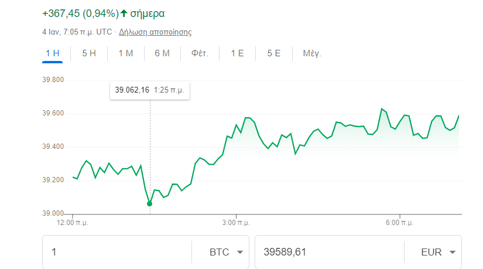Click the 6:00 π.μ. axis label
Viewport: 483px width, 269px height.
pyautogui.click(x=400, y=223)
